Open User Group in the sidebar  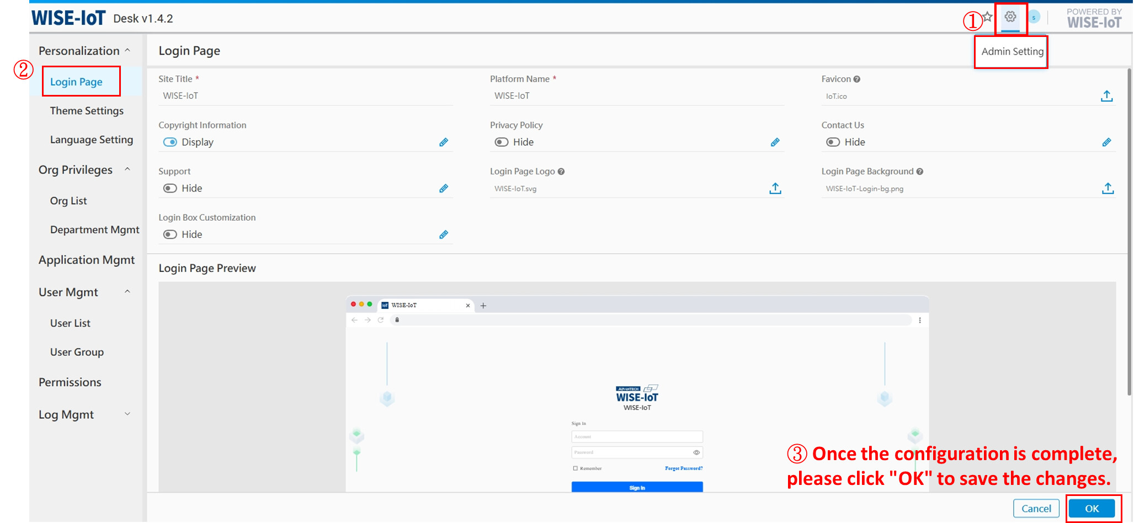point(77,352)
